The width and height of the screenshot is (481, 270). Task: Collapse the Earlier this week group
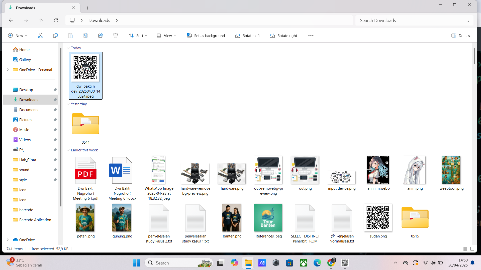tap(68, 150)
